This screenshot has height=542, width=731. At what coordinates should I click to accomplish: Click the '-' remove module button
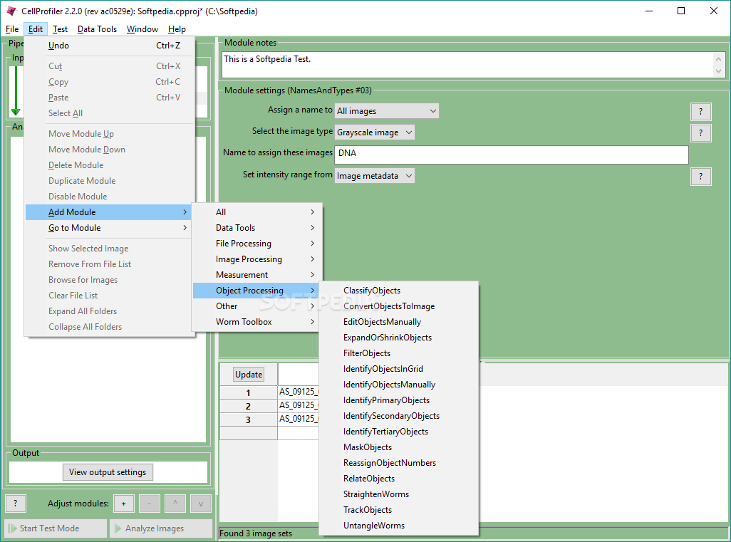149,504
